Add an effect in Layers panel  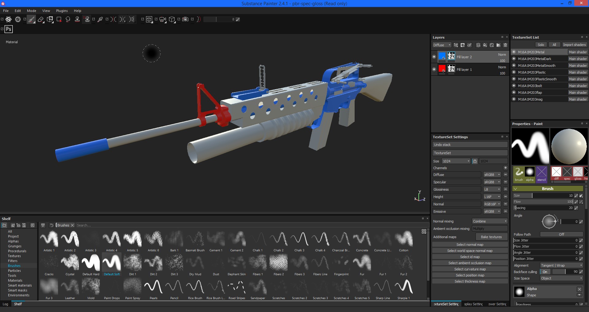coord(456,45)
